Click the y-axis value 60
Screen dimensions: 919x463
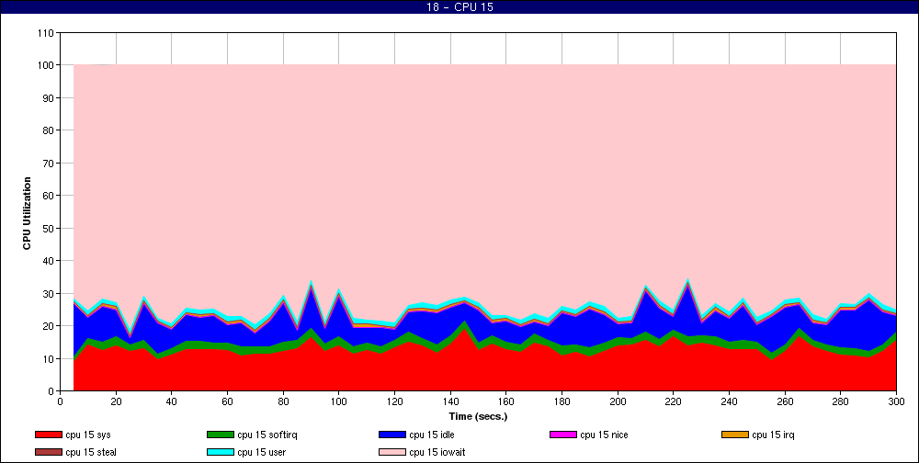[x=50, y=196]
